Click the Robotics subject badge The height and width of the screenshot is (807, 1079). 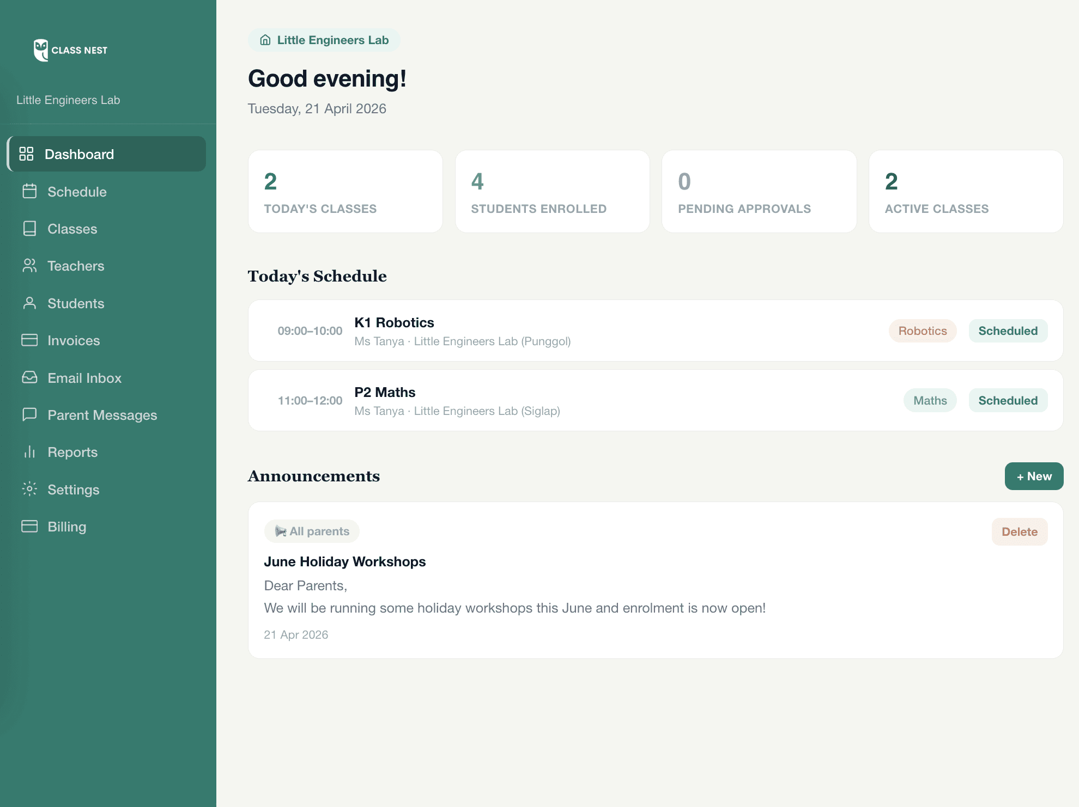(x=923, y=331)
